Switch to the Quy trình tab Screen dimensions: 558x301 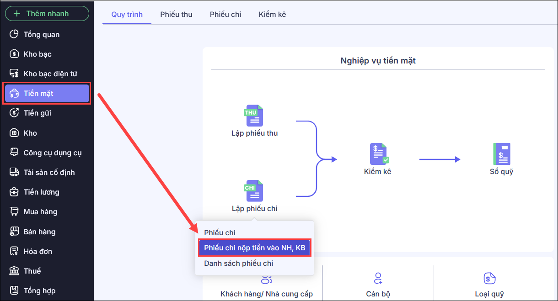point(127,14)
